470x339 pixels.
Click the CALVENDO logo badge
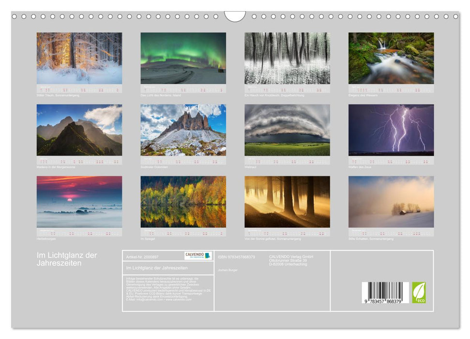(x=198, y=256)
